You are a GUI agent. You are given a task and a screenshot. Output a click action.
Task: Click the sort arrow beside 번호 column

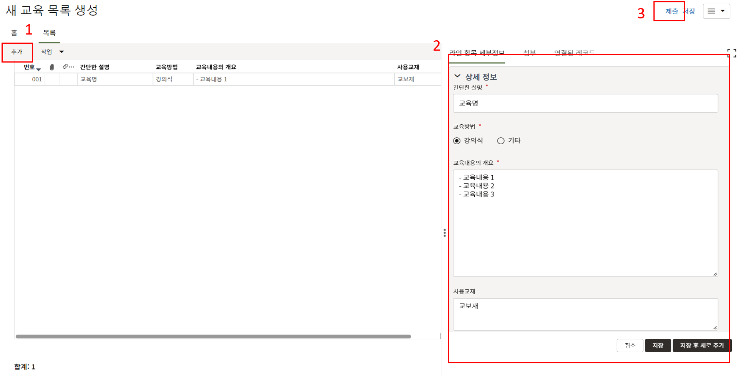click(x=38, y=69)
